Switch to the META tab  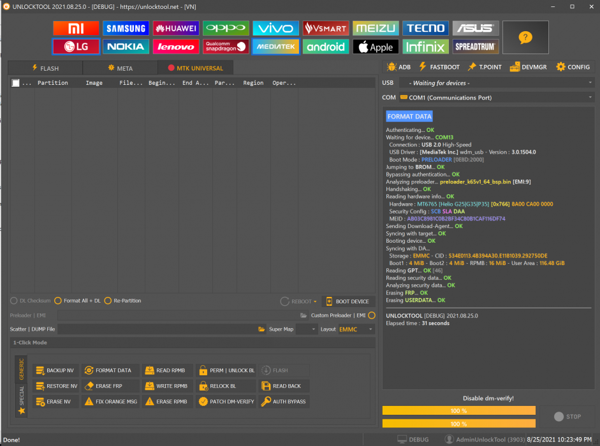120,68
